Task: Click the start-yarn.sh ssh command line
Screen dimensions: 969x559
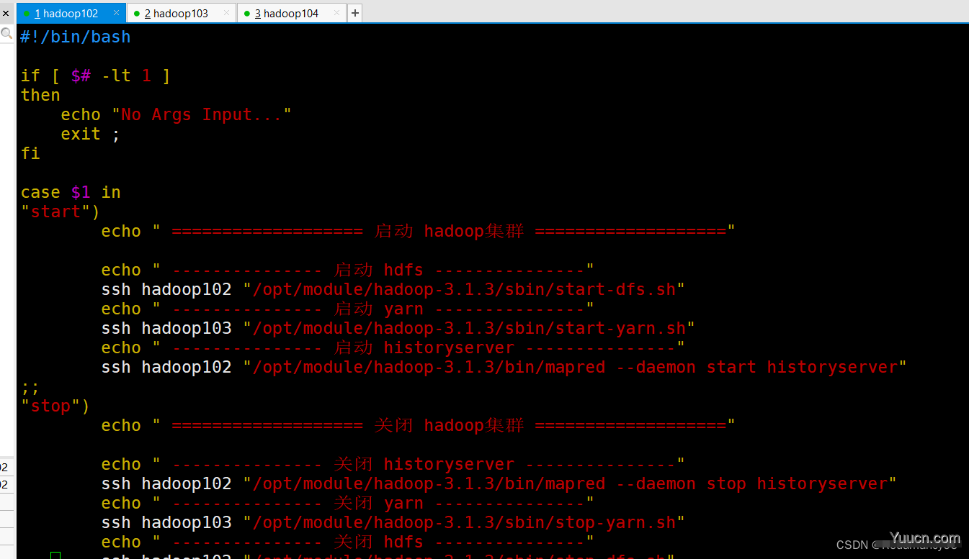Action: tap(398, 328)
